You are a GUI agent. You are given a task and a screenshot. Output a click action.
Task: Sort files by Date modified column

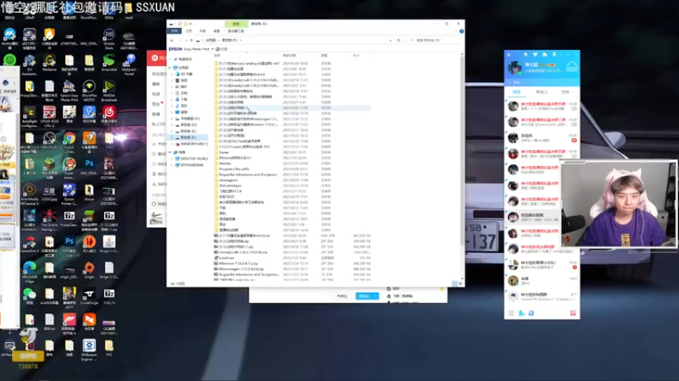300,55
